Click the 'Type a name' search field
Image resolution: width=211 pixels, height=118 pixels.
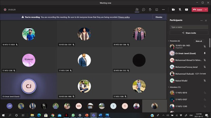189,27
